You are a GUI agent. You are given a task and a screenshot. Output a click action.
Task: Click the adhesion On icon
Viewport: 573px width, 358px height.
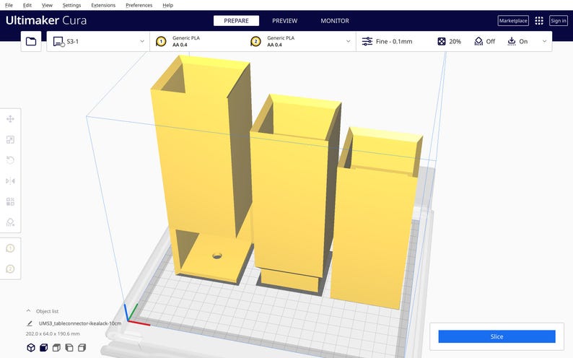pos(512,41)
